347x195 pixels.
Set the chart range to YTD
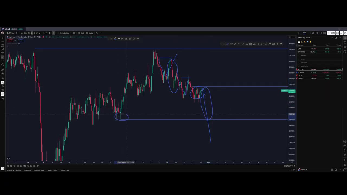point(24,166)
